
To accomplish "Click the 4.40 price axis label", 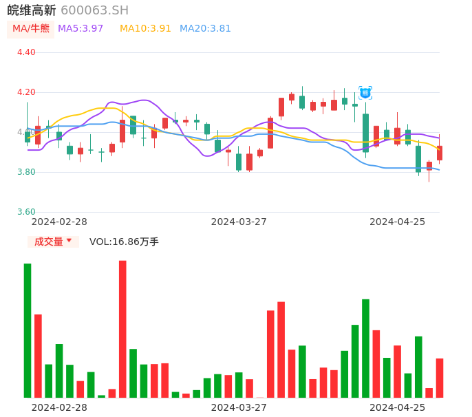I will (x=26, y=52).
